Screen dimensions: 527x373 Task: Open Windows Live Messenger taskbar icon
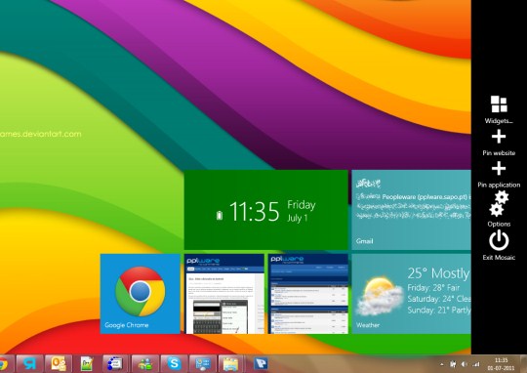[x=144, y=364]
